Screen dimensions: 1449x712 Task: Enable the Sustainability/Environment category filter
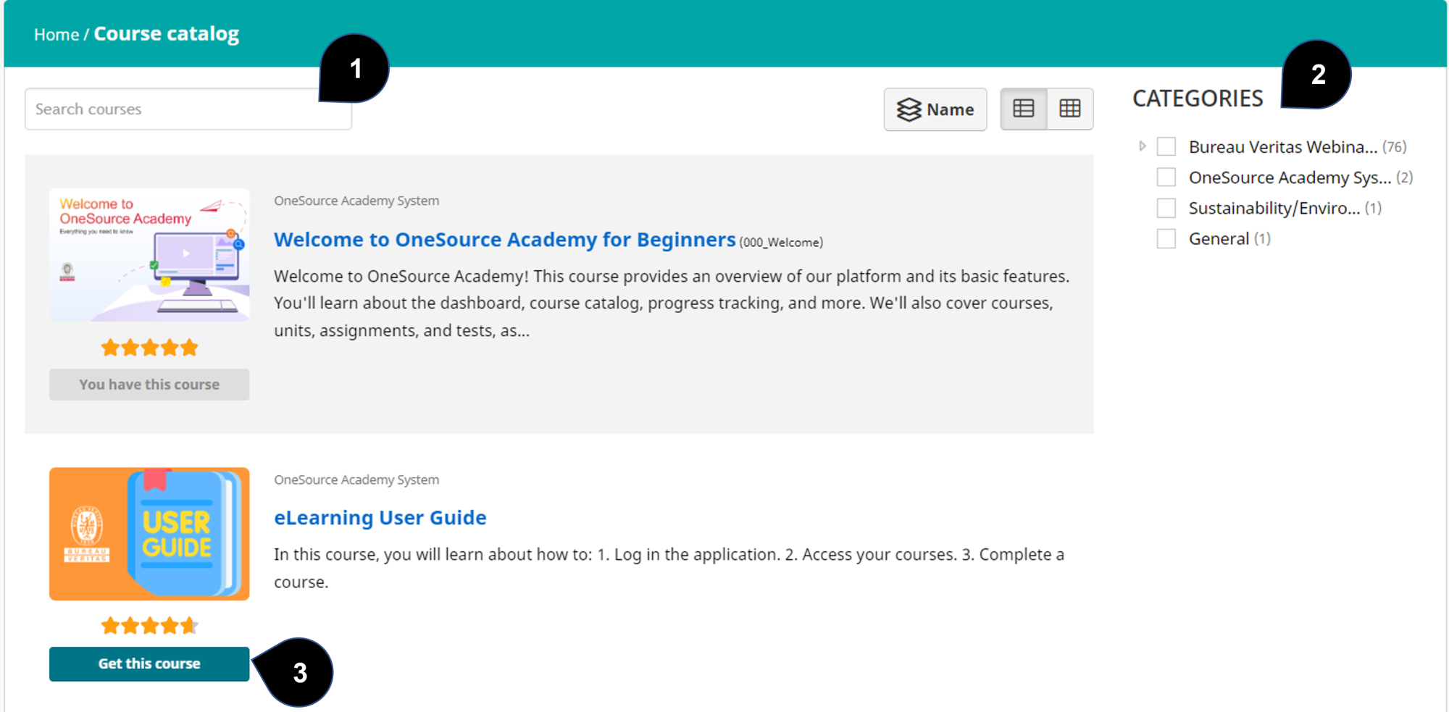(1166, 209)
